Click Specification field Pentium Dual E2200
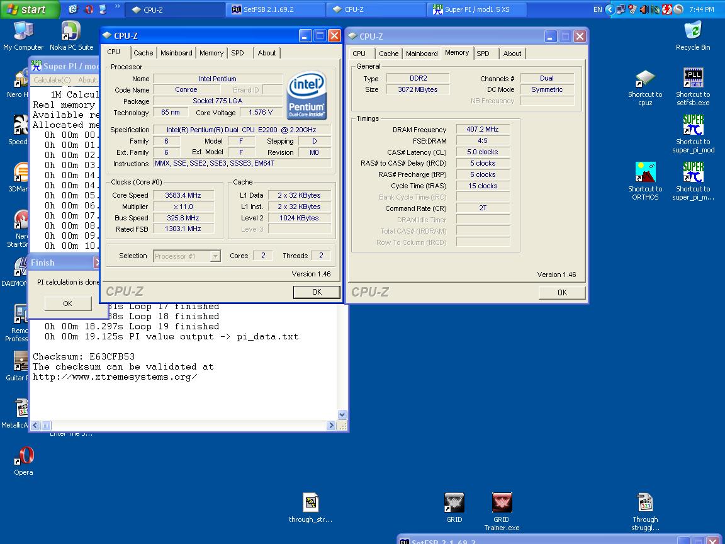The width and height of the screenshot is (725, 544). point(242,130)
